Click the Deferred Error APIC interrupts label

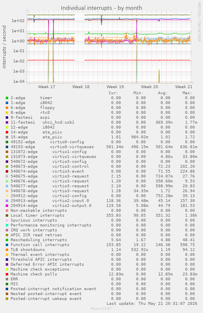[x=47, y=264]
